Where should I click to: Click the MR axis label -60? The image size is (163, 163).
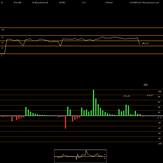[x=159, y=133]
